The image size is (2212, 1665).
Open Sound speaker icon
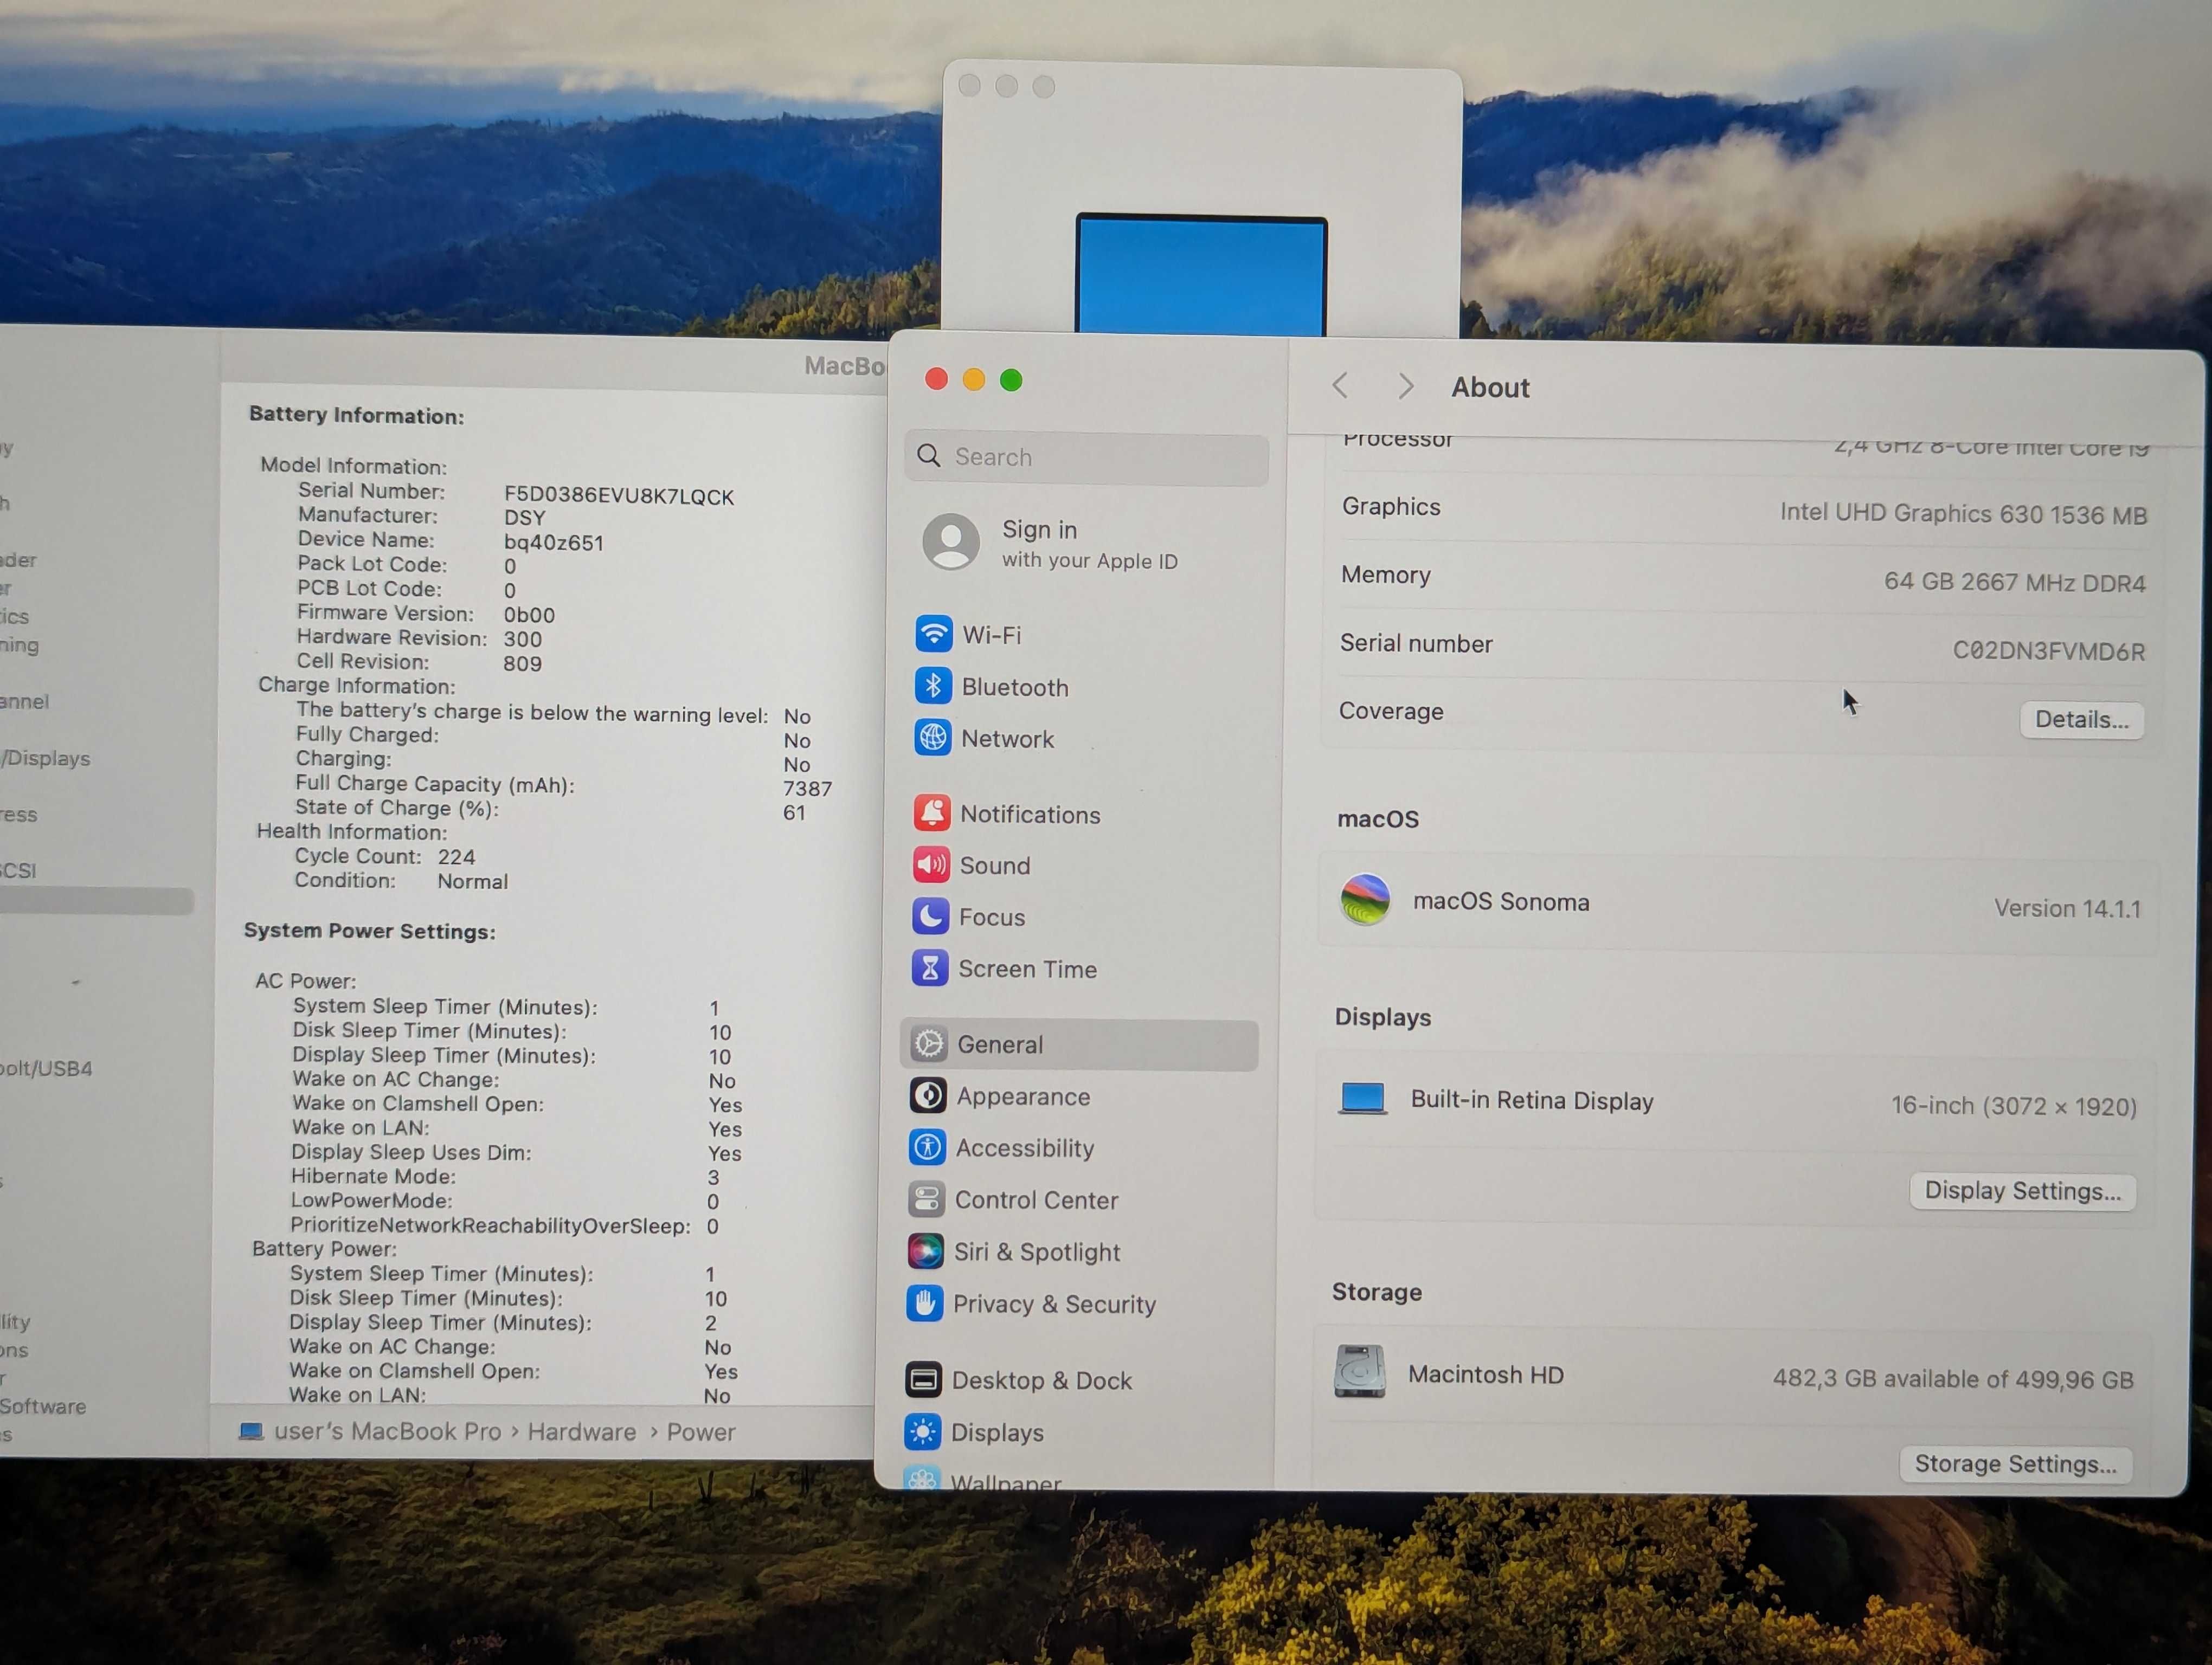[931, 864]
